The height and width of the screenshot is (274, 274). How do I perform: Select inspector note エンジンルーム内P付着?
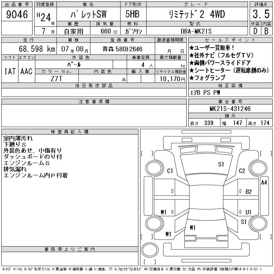[36, 175]
